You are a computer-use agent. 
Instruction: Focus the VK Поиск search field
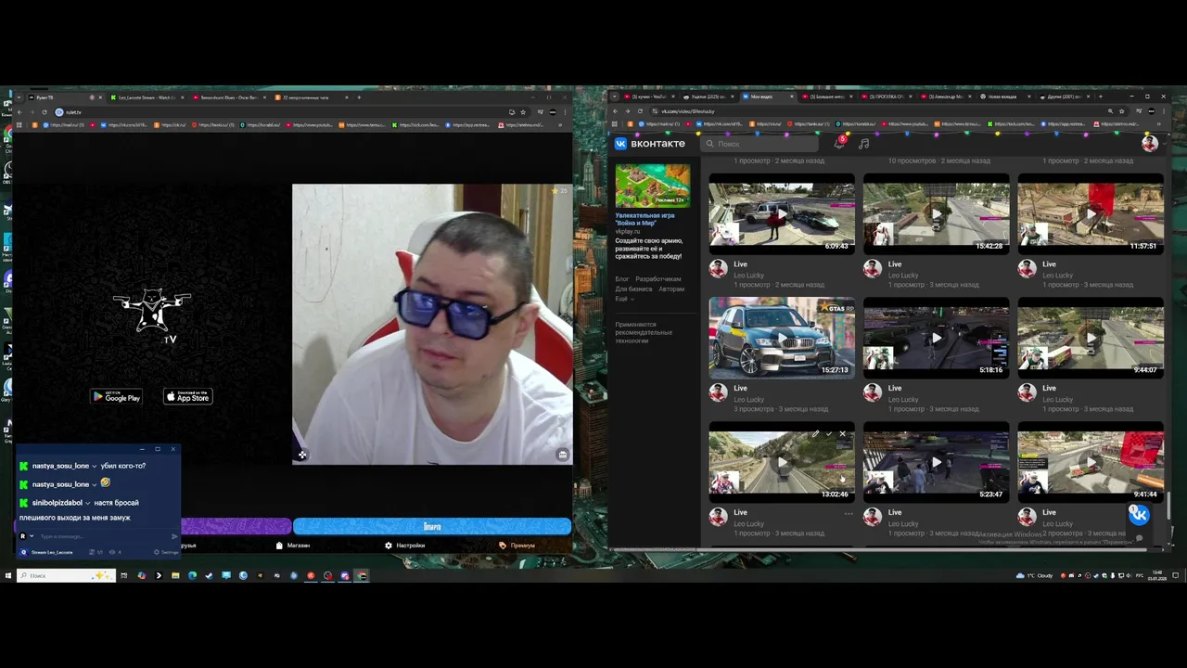pyautogui.click(x=760, y=144)
